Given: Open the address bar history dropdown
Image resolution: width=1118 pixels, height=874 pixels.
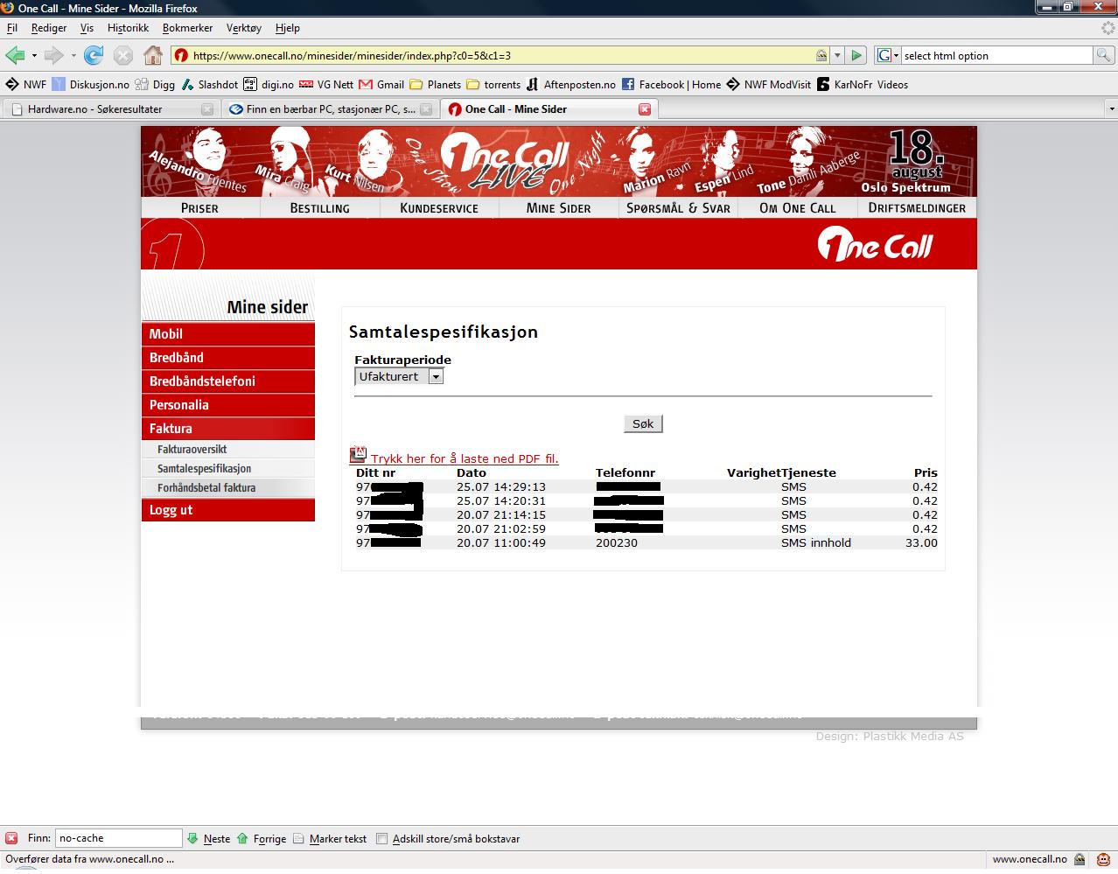Looking at the screenshot, I should (x=837, y=55).
